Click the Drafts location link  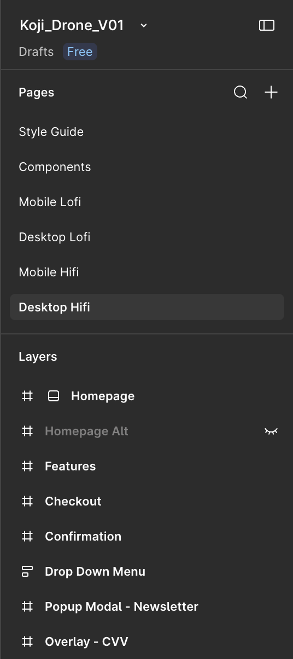(36, 52)
